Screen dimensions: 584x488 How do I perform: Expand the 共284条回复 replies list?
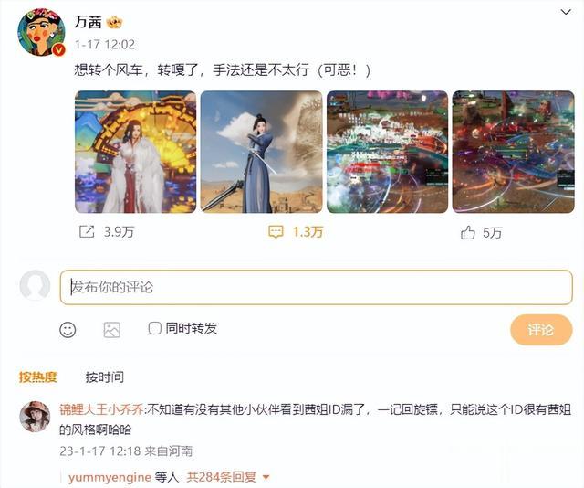(x=228, y=476)
